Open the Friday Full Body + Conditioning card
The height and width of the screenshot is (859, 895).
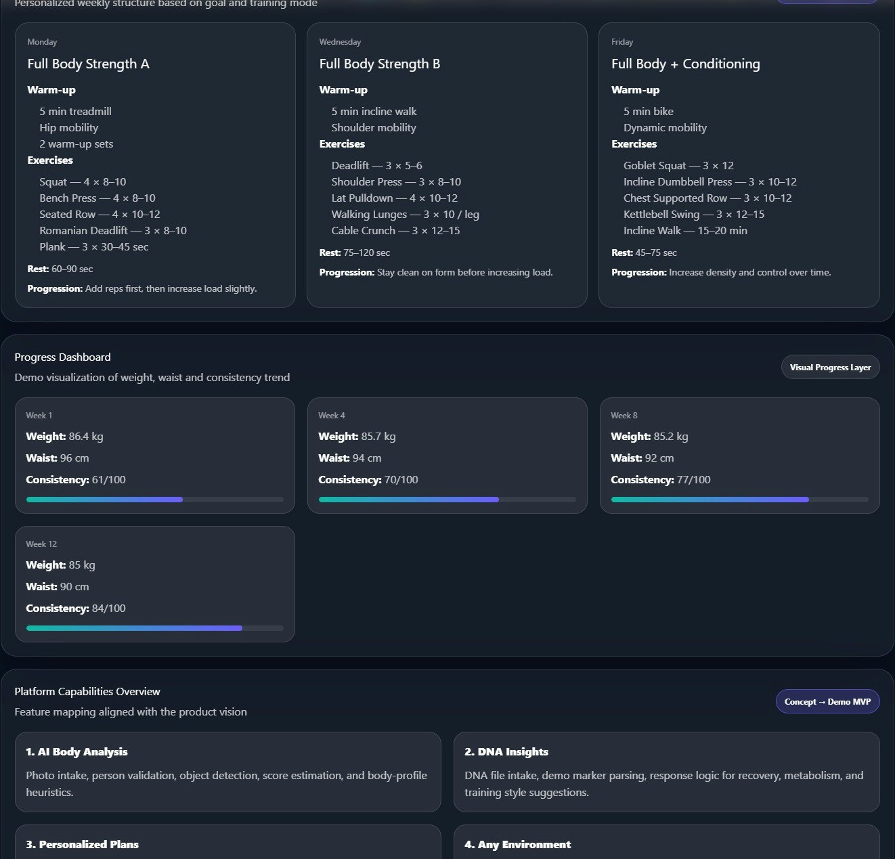coord(739,162)
